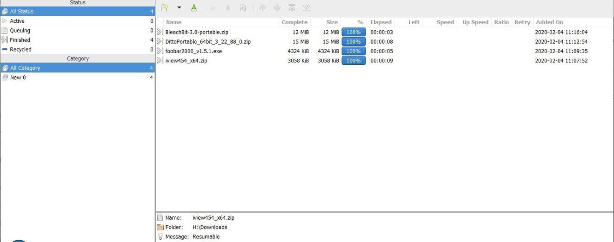Sort by the Added On column header

[x=573, y=22]
